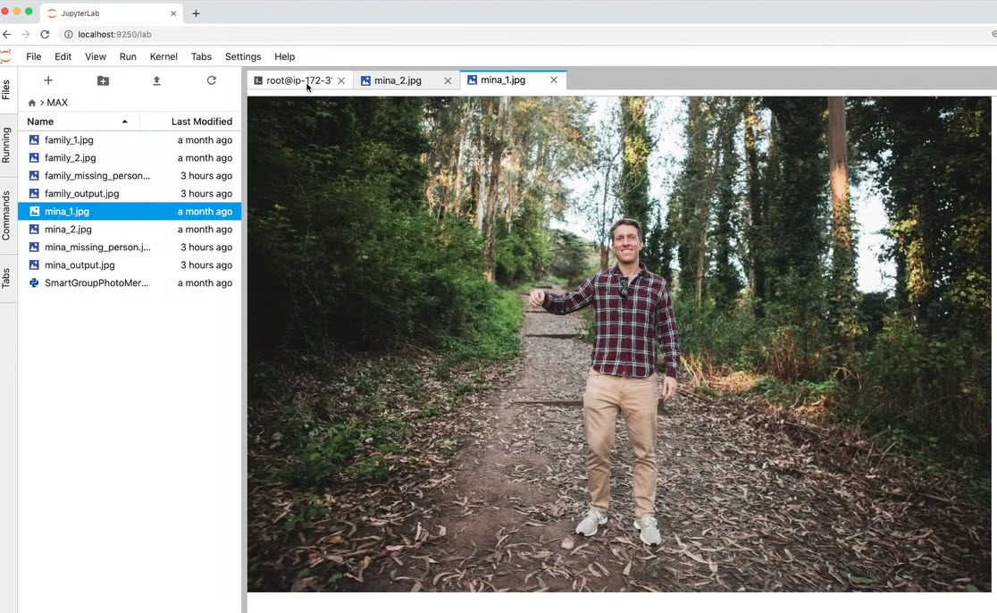Switch to the mina_2.jpg tab
Viewport: 997px width, 613px height.
coord(398,80)
